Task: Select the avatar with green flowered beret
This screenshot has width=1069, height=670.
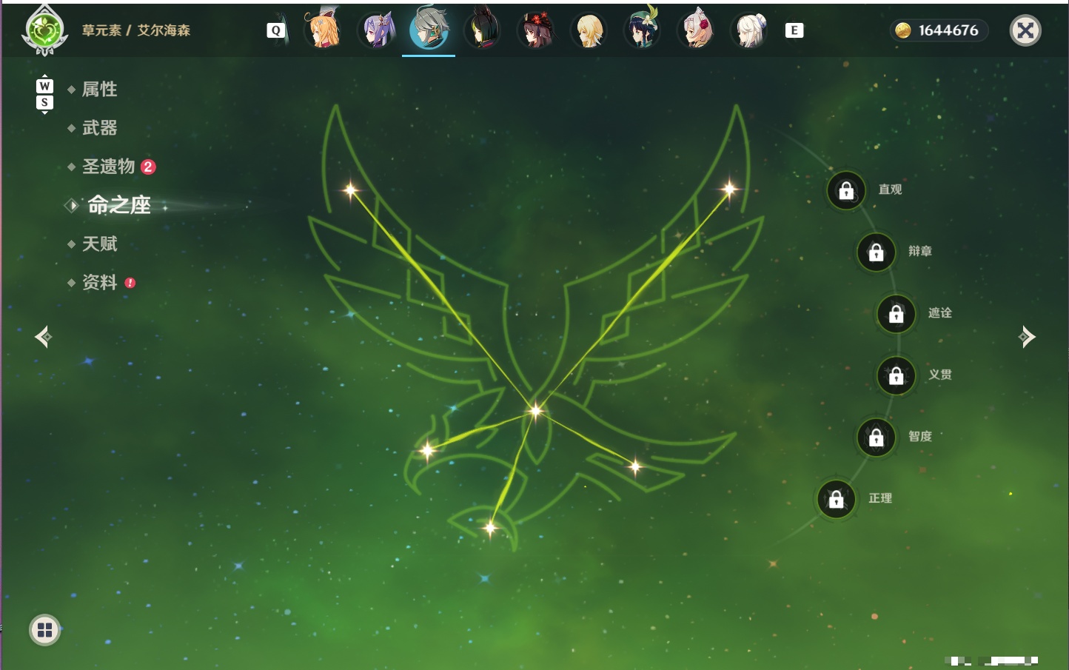Action: 642,30
